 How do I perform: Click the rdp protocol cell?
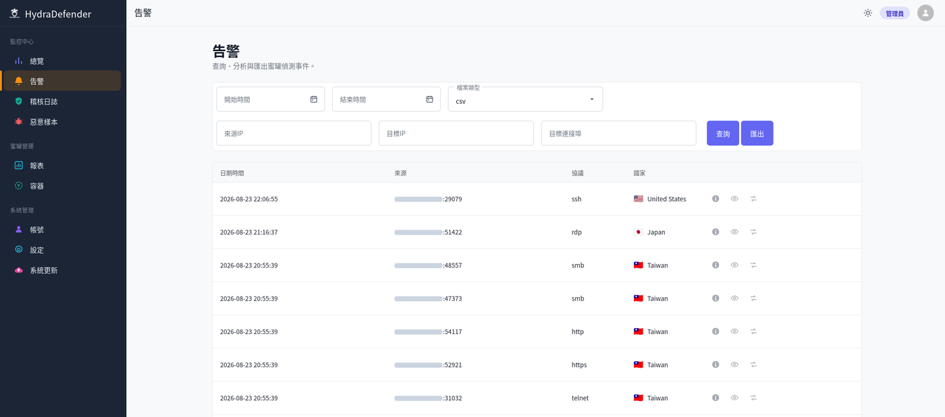click(576, 232)
